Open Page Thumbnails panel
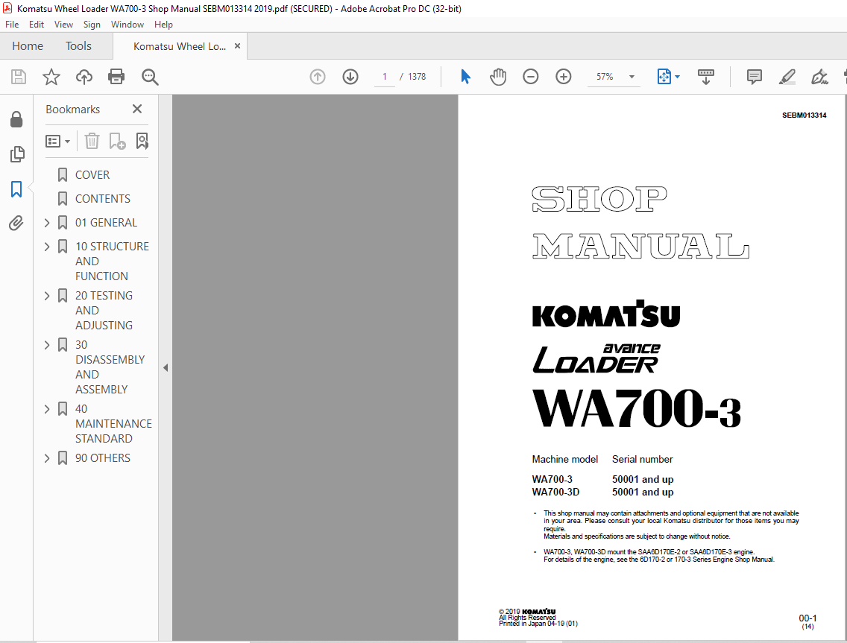 coord(16,154)
